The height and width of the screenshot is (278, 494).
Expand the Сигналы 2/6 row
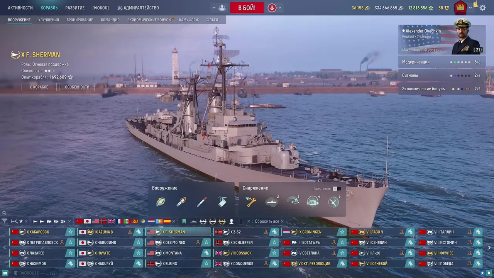click(442, 75)
